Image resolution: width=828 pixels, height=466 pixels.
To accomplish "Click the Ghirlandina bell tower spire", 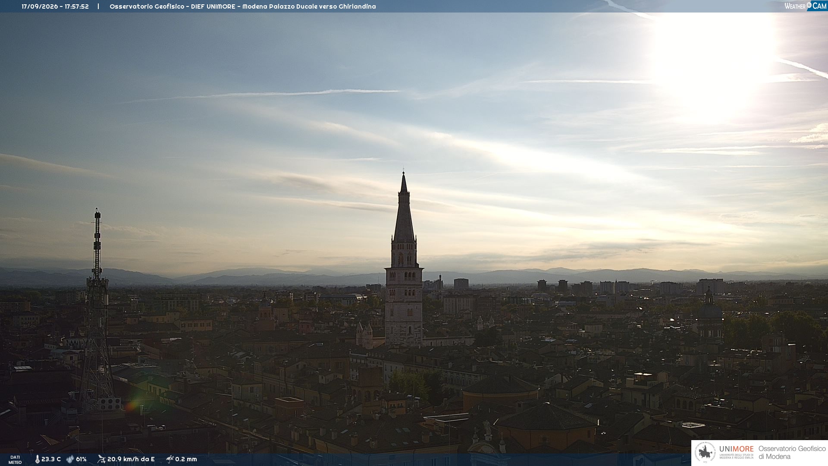I will [x=404, y=206].
